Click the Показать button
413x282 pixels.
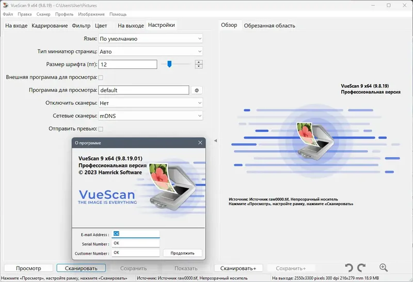pos(186,268)
